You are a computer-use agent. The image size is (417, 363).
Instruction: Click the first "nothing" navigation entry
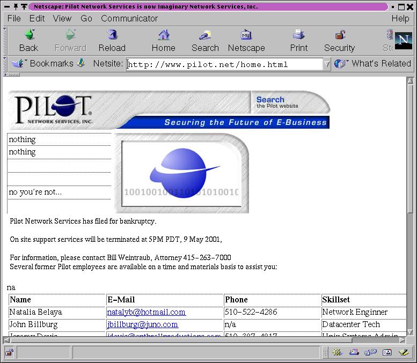pos(23,139)
